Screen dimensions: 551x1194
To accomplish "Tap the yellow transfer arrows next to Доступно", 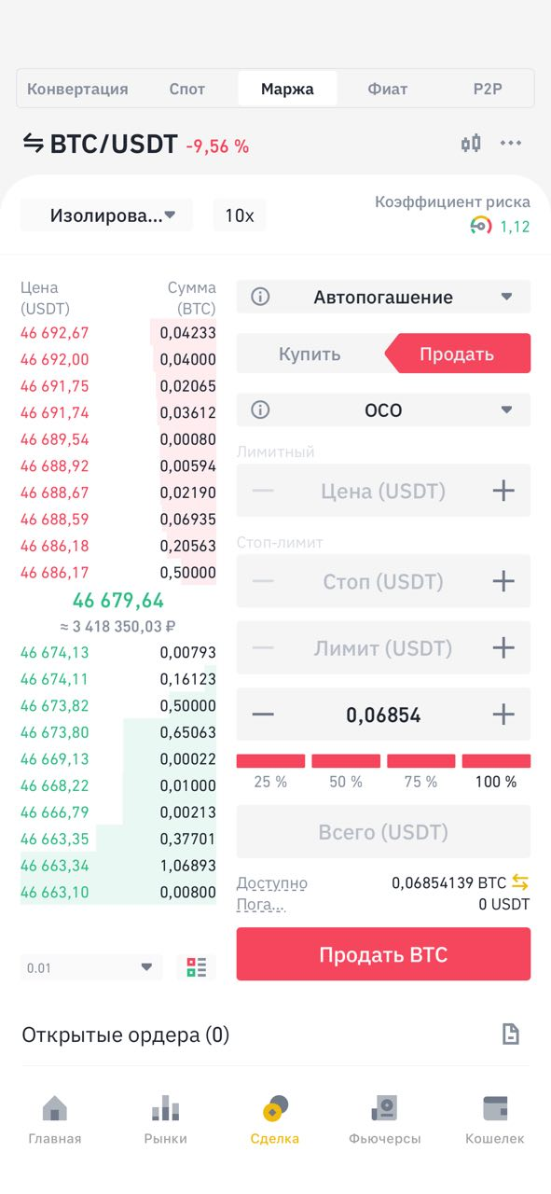I will point(520,882).
